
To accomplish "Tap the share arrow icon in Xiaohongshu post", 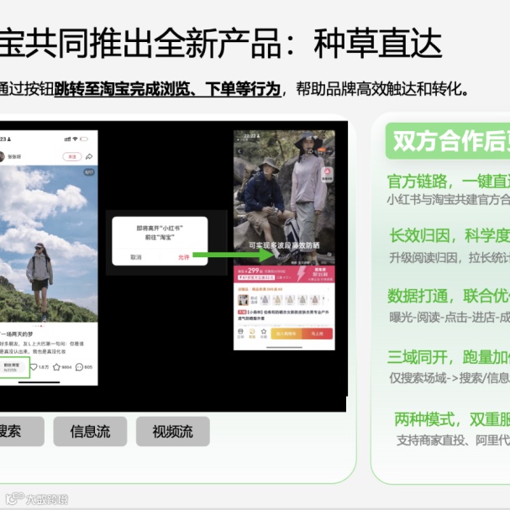I will coord(89,157).
